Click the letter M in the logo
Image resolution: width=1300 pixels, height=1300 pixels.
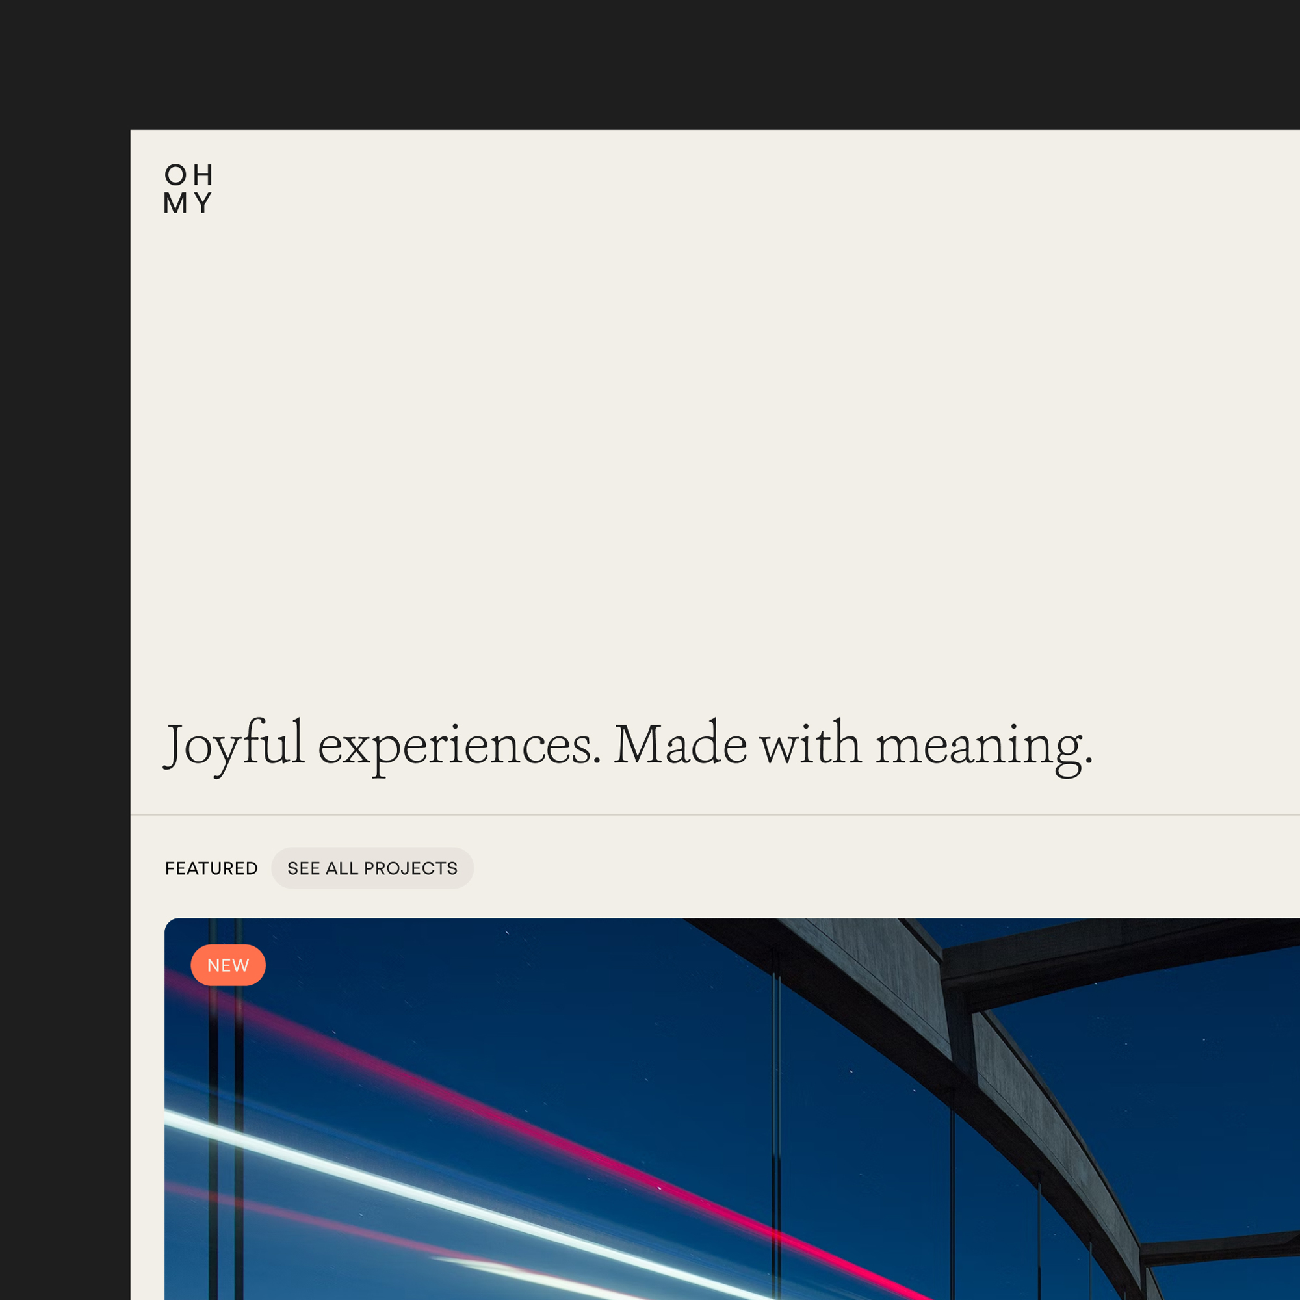174,203
